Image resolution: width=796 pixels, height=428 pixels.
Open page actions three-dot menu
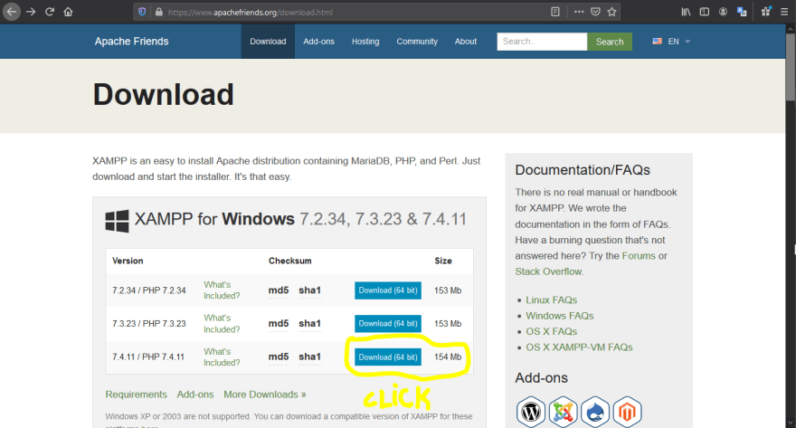tap(579, 12)
